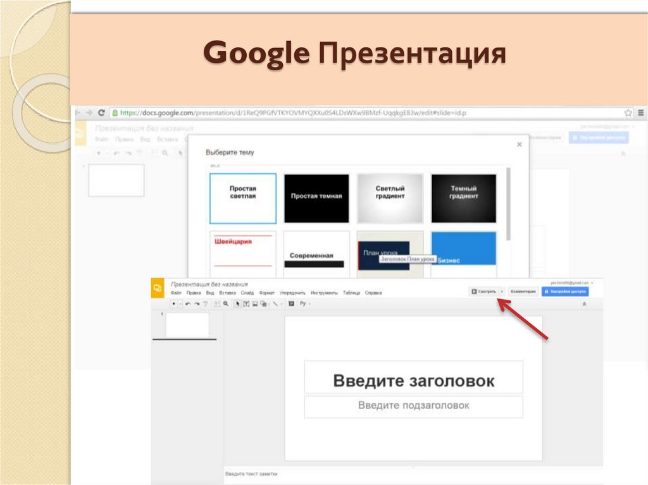Click the browser forward arrow
This screenshot has width=648, height=485.
click(x=89, y=113)
